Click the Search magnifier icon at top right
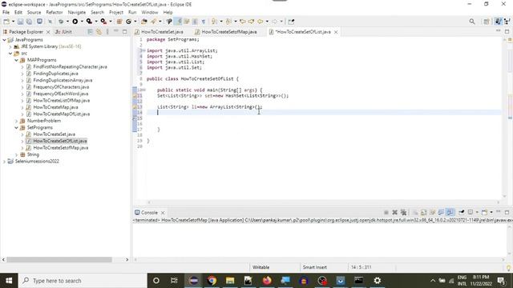Viewport: 513px width, 288px height. pos(472,22)
